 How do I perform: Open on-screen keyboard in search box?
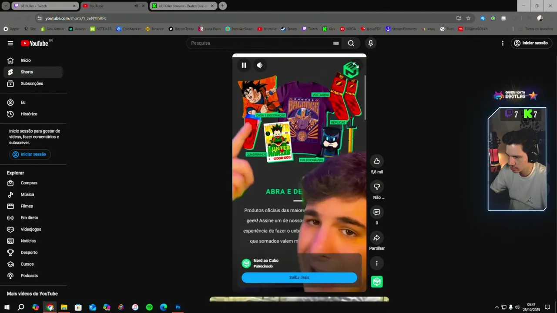(x=336, y=43)
